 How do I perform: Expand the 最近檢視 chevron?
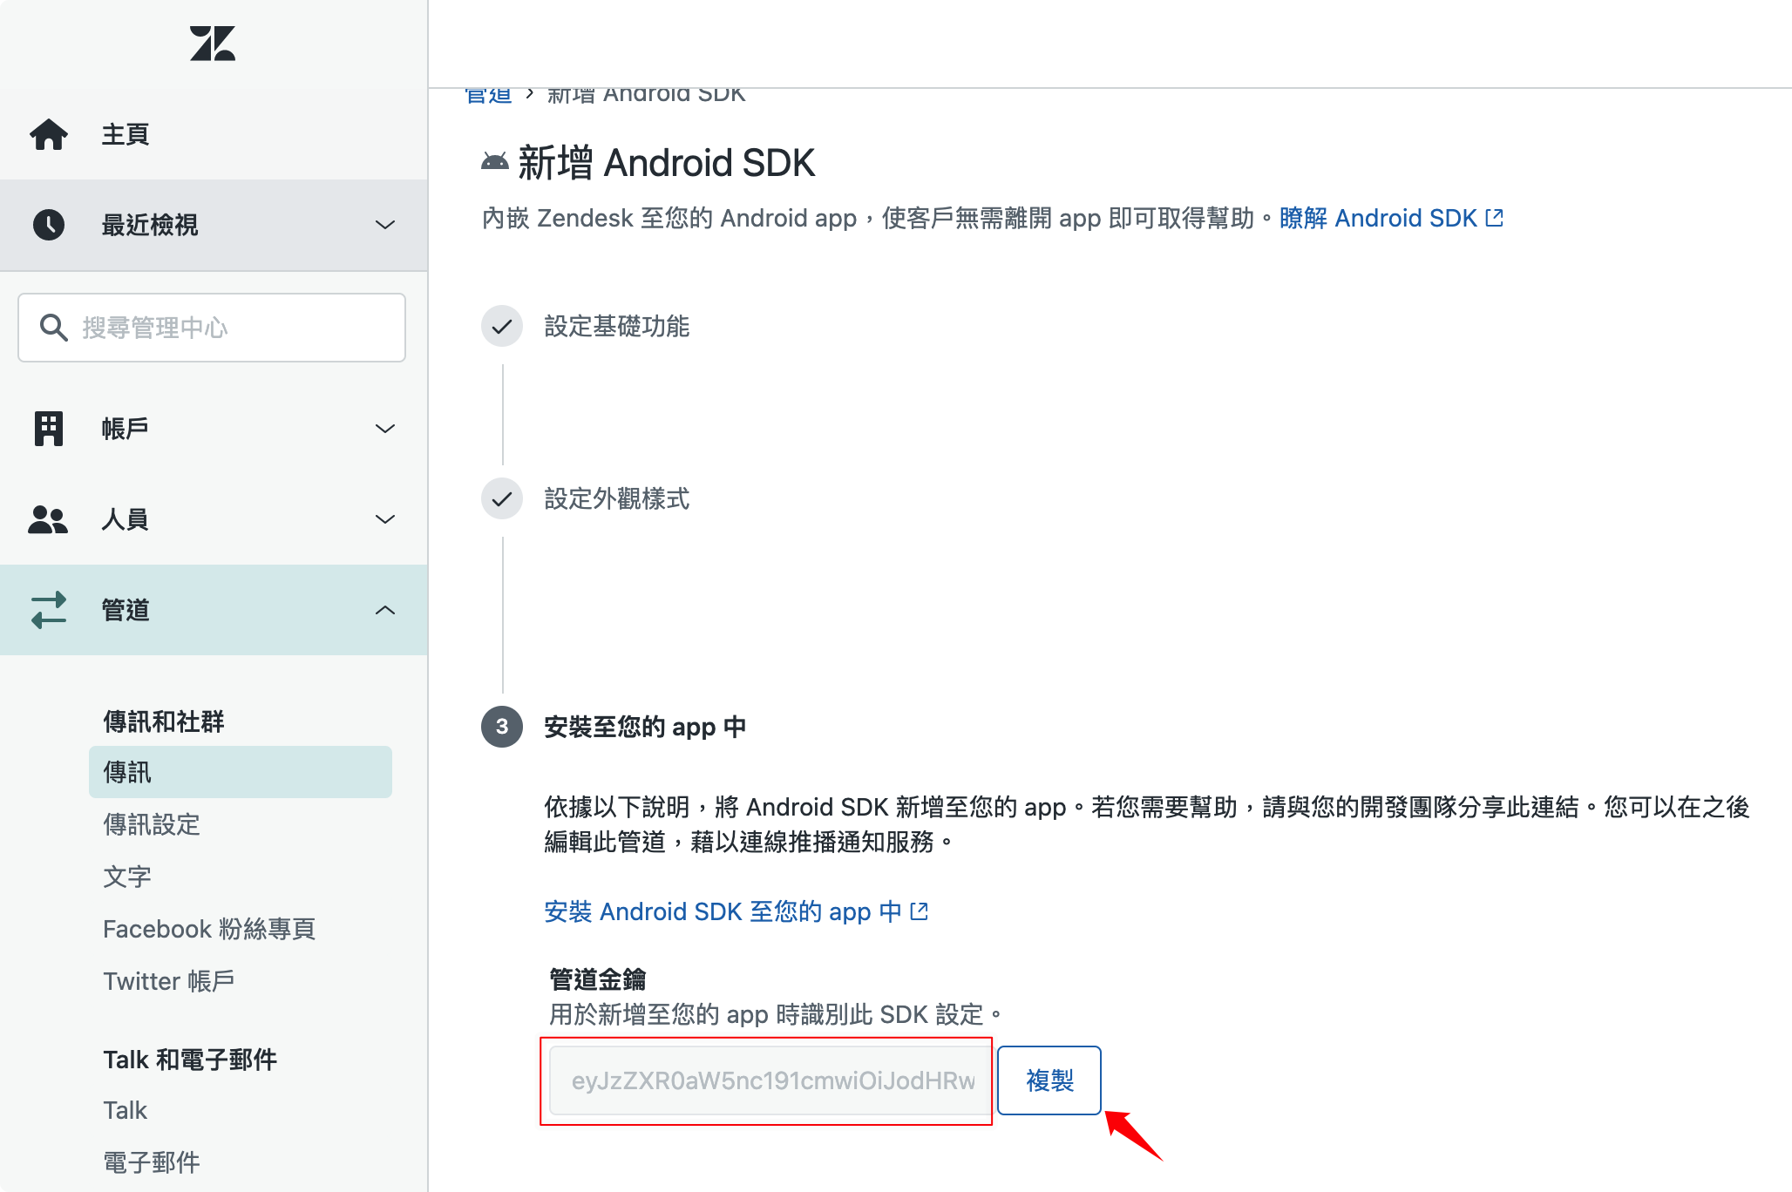click(385, 225)
